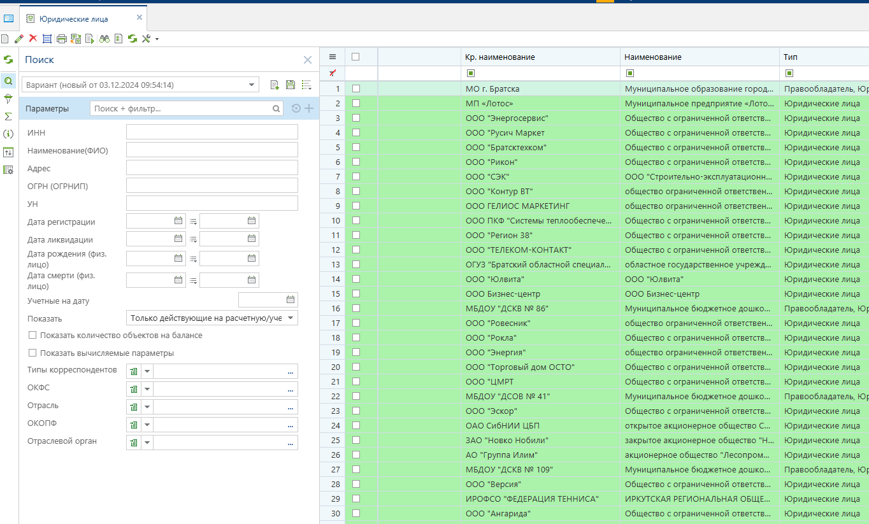Open calendar for Учетные на дату

[x=291, y=300]
